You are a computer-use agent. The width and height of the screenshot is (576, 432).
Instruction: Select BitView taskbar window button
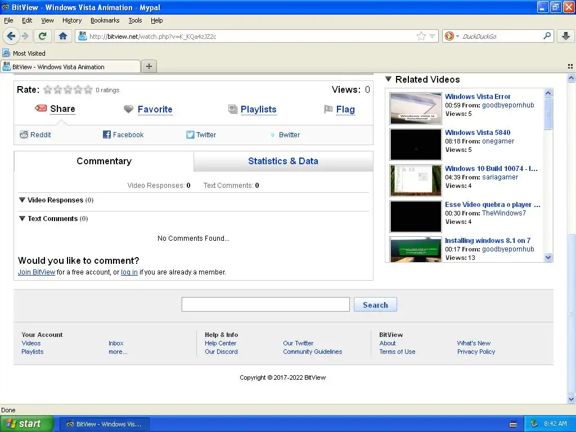click(104, 424)
